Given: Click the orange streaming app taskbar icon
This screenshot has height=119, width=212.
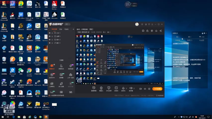Looking at the screenshot, I should pyautogui.click(x=46, y=117).
